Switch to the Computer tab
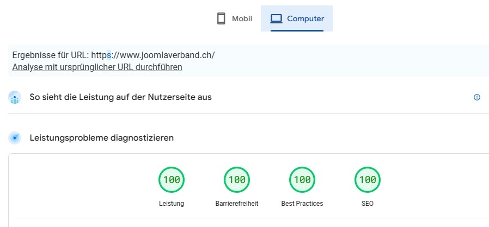This screenshot has height=227, width=489. (297, 19)
